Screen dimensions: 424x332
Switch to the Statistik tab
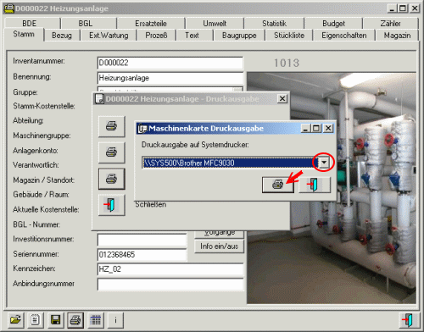[274, 23]
